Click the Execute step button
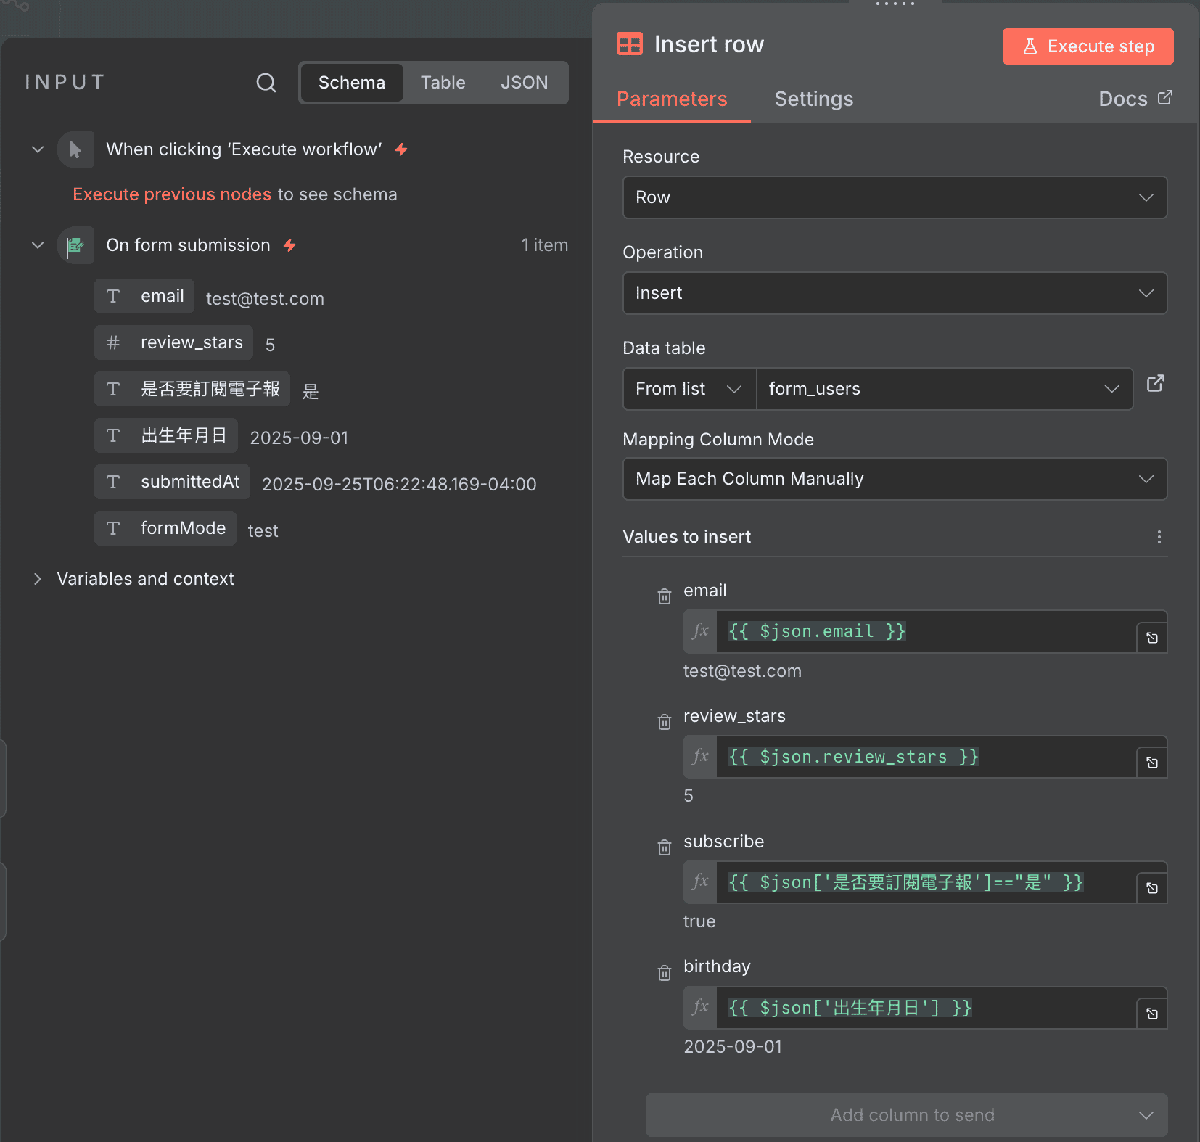The image size is (1200, 1142). coord(1087,46)
